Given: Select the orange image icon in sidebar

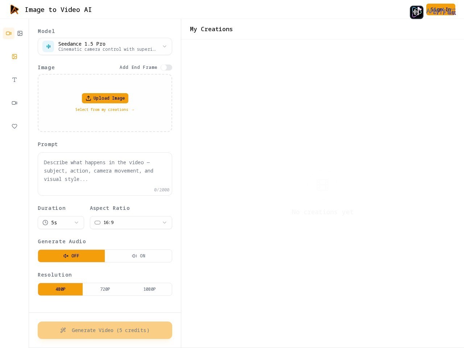Looking at the screenshot, I should click(x=14, y=57).
